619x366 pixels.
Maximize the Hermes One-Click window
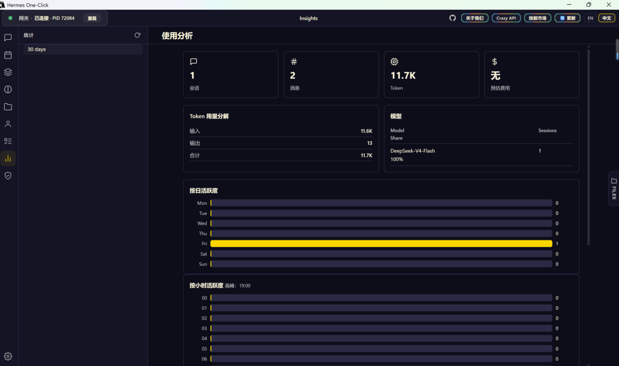tap(589, 5)
